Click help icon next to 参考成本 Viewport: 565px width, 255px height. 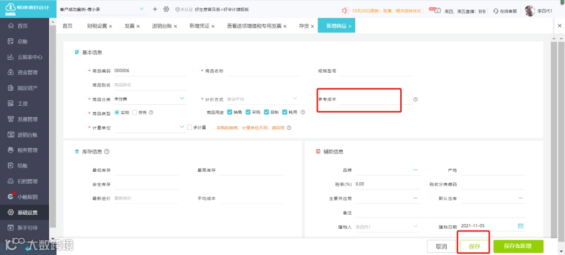[415, 99]
